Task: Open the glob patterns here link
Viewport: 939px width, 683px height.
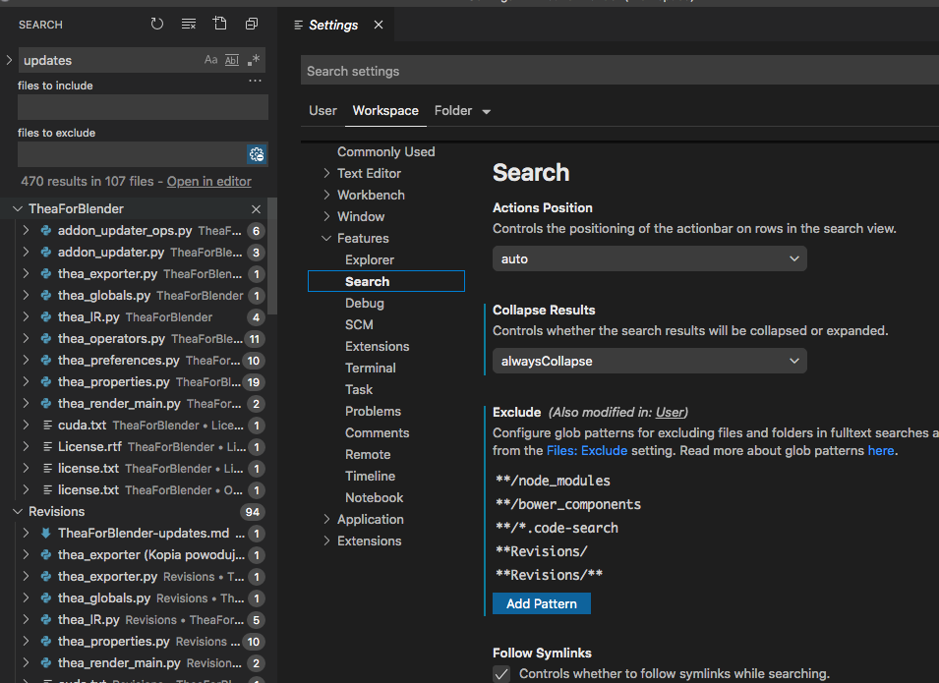Action: tap(881, 450)
